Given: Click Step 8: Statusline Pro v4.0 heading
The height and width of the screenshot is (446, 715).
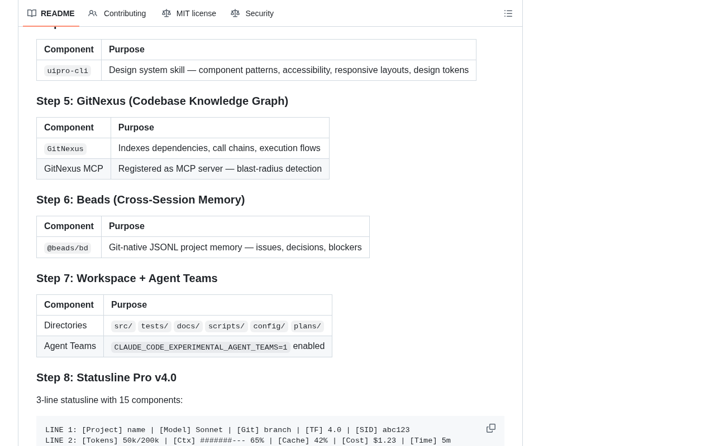Looking at the screenshot, I should (x=106, y=377).
